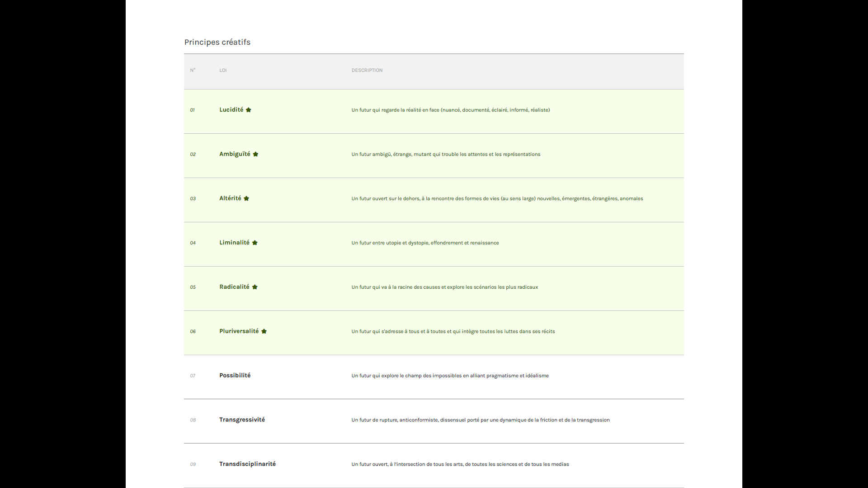This screenshot has height=488, width=868.
Task: Click the star icon next to Lucidité
Action: pyautogui.click(x=249, y=110)
